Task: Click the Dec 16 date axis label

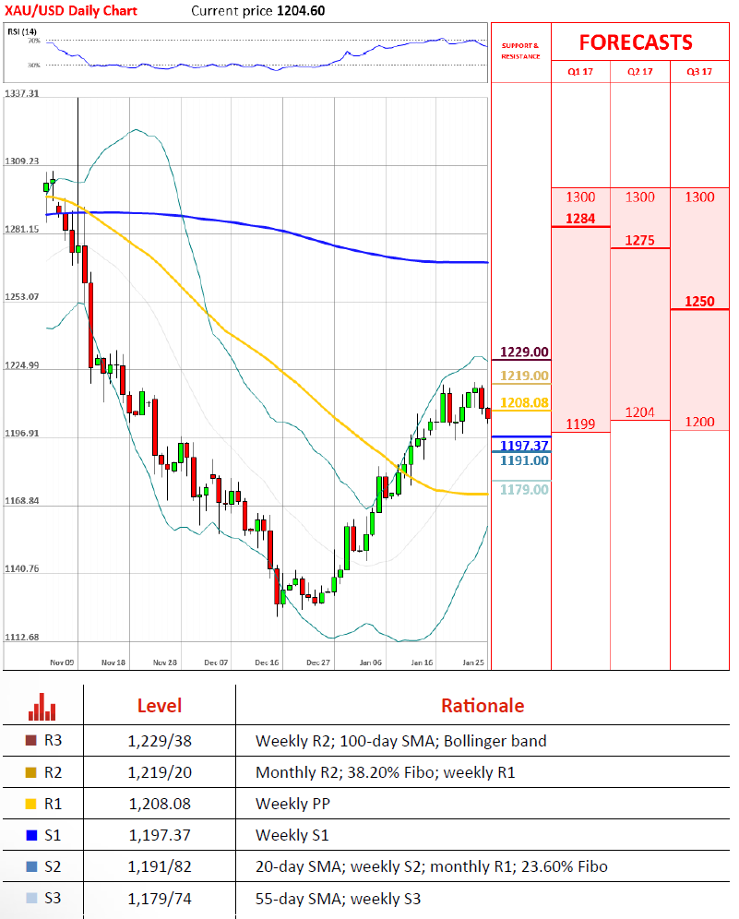Action: point(267,662)
